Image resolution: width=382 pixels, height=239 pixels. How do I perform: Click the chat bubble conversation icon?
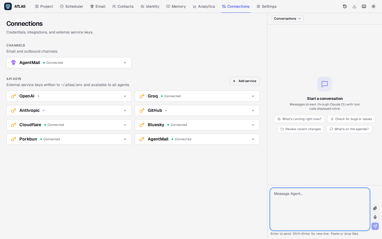tap(325, 84)
